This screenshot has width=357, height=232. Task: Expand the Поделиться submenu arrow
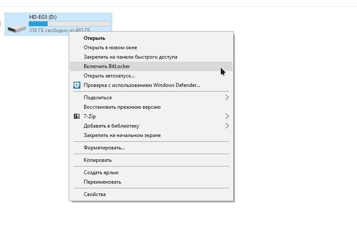227,98
